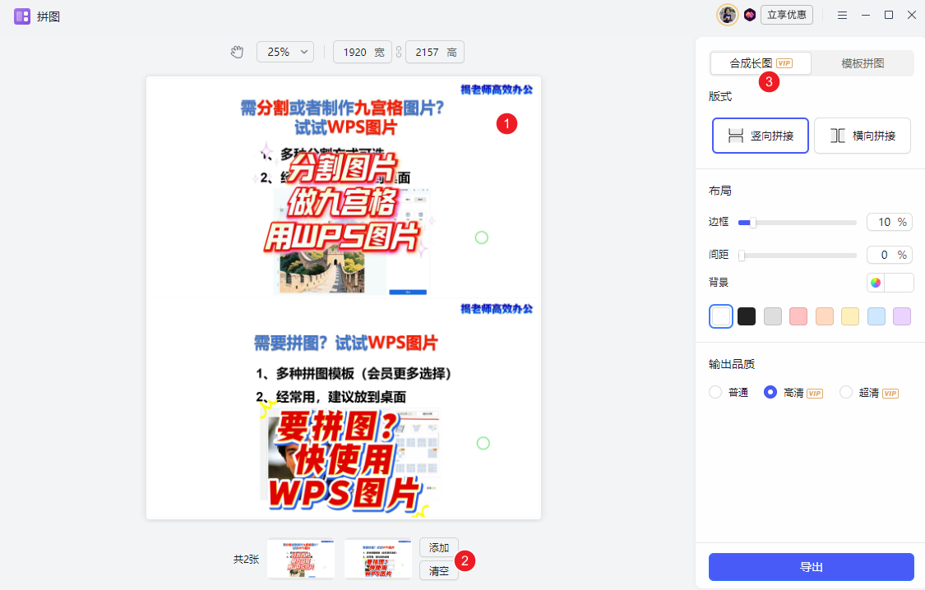Click the spacing percentage field showing 0
This screenshot has width=925, height=590.
pos(890,255)
